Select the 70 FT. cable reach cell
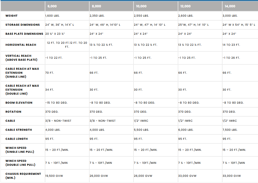Viewport: 258px width, 183px height. [50, 73]
